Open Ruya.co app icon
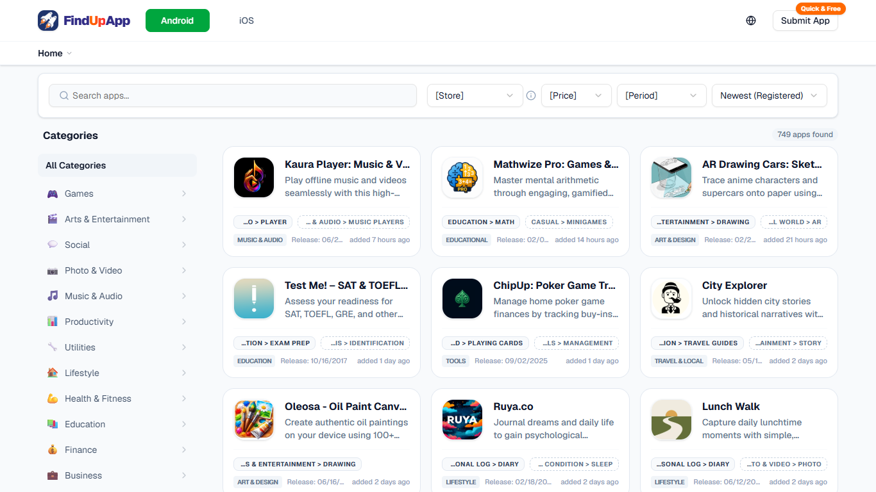The height and width of the screenshot is (492, 876). click(x=462, y=420)
